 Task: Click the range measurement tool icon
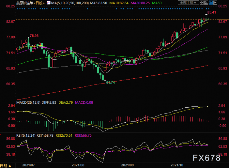pyautogui.click(x=206, y=3)
